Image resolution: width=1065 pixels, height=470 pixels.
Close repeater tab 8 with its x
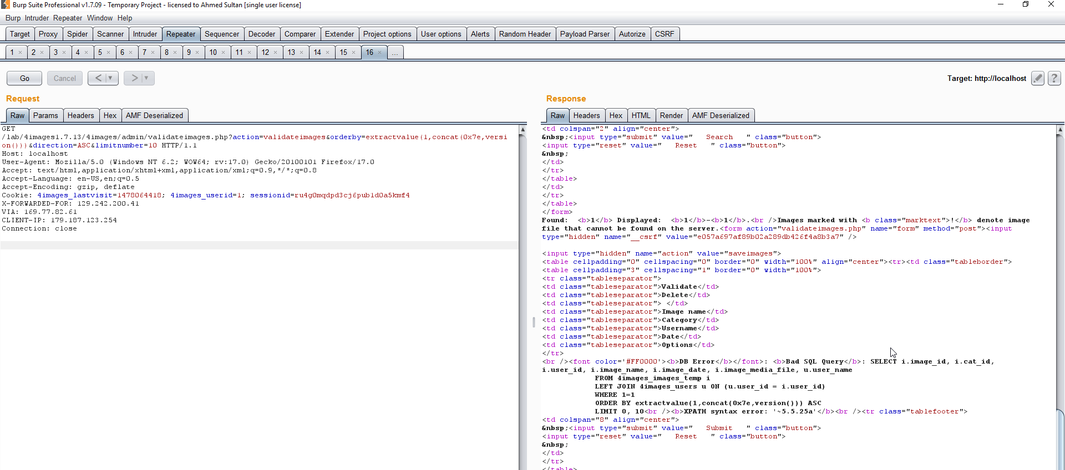tap(175, 53)
